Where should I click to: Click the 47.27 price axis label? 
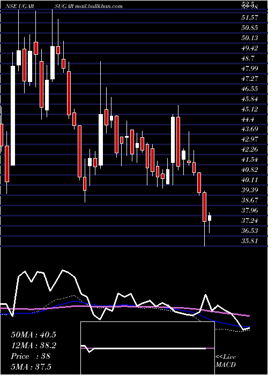click(250, 79)
